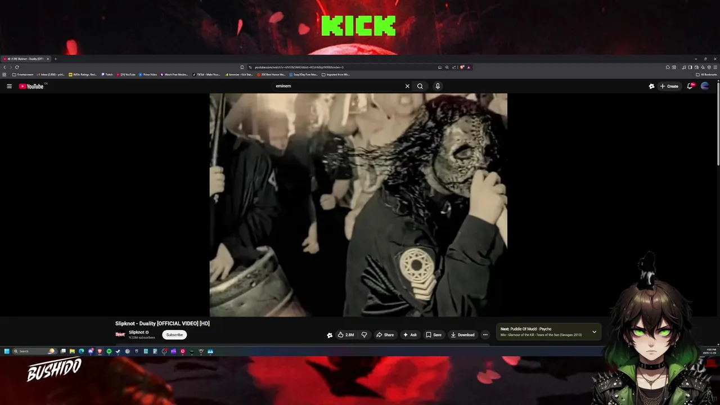Clear the search text with the X
720x405 pixels.
(x=407, y=86)
